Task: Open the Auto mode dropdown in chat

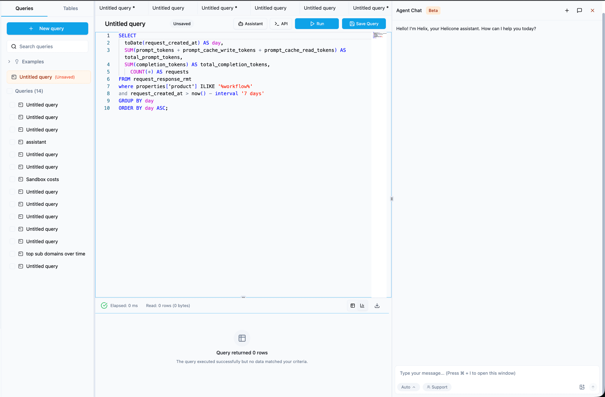Action: 408,387
